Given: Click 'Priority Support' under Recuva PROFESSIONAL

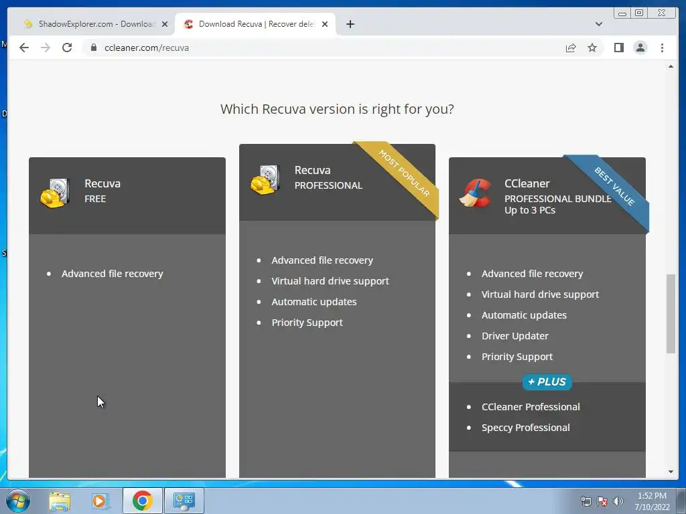Looking at the screenshot, I should click(x=307, y=323).
